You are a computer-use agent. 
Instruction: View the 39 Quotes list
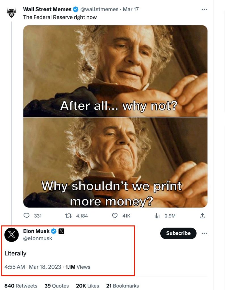[56, 286]
